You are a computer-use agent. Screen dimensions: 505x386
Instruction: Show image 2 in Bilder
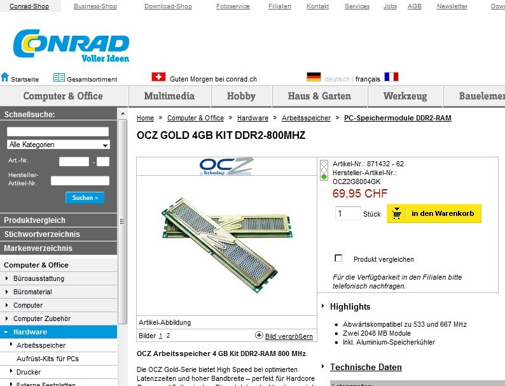pyautogui.click(x=168, y=336)
